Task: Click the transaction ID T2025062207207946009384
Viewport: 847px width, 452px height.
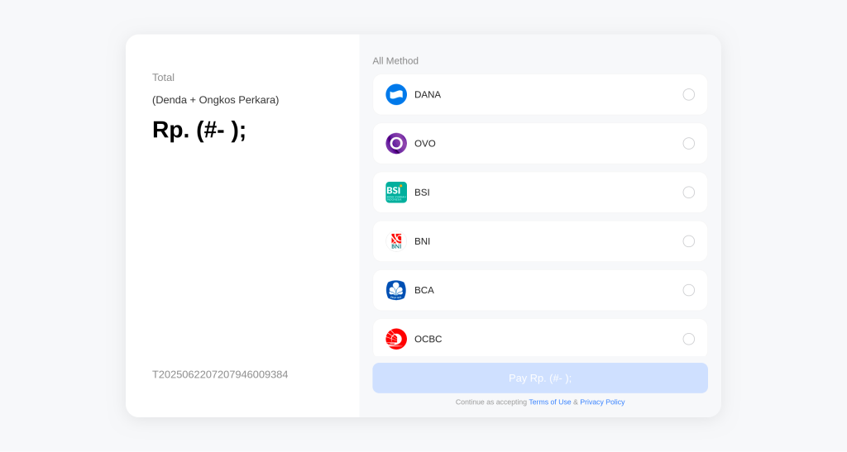Action: click(220, 374)
